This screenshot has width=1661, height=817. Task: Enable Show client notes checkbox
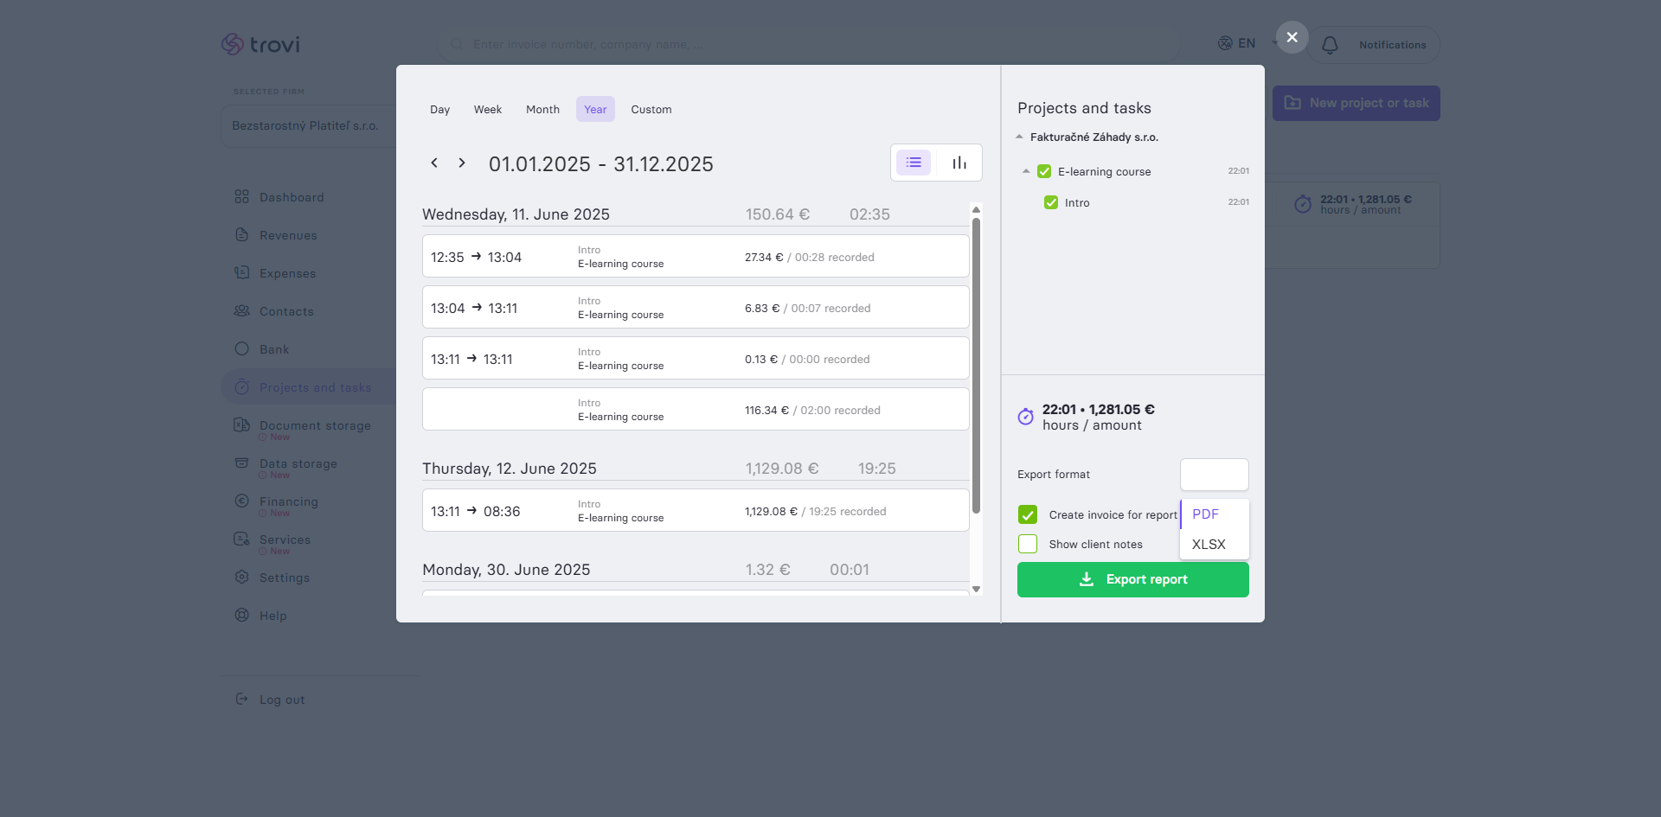pyautogui.click(x=1028, y=544)
